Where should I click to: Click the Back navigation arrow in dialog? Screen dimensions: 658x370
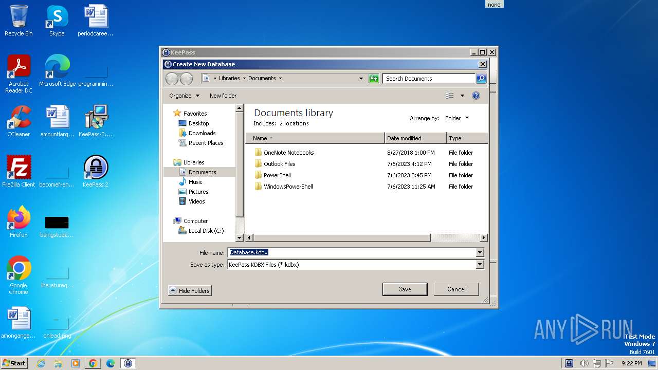[172, 79]
